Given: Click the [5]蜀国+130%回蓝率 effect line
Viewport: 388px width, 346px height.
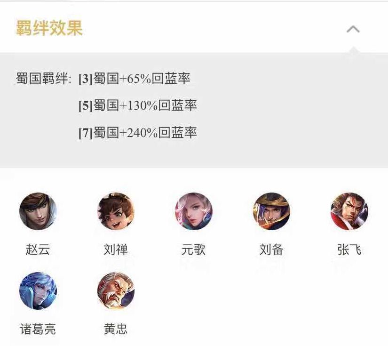Looking at the screenshot, I should pos(138,105).
